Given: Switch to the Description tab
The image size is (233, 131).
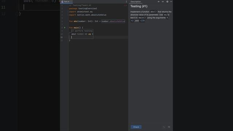Looking at the screenshot, I should [135, 1].
